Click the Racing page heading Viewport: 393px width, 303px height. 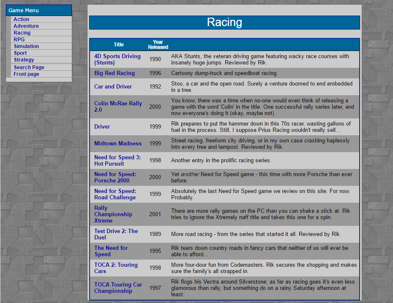pyautogui.click(x=224, y=22)
